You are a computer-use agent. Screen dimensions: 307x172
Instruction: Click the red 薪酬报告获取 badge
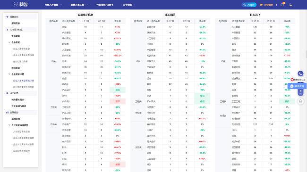(298, 80)
